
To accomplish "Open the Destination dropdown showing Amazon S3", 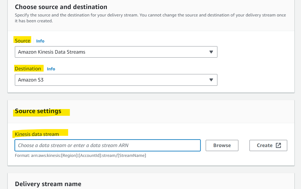I will tap(116, 80).
